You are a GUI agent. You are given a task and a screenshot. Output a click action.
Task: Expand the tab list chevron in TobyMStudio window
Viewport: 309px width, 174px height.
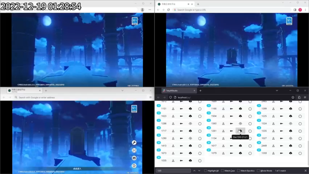(x=277, y=90)
